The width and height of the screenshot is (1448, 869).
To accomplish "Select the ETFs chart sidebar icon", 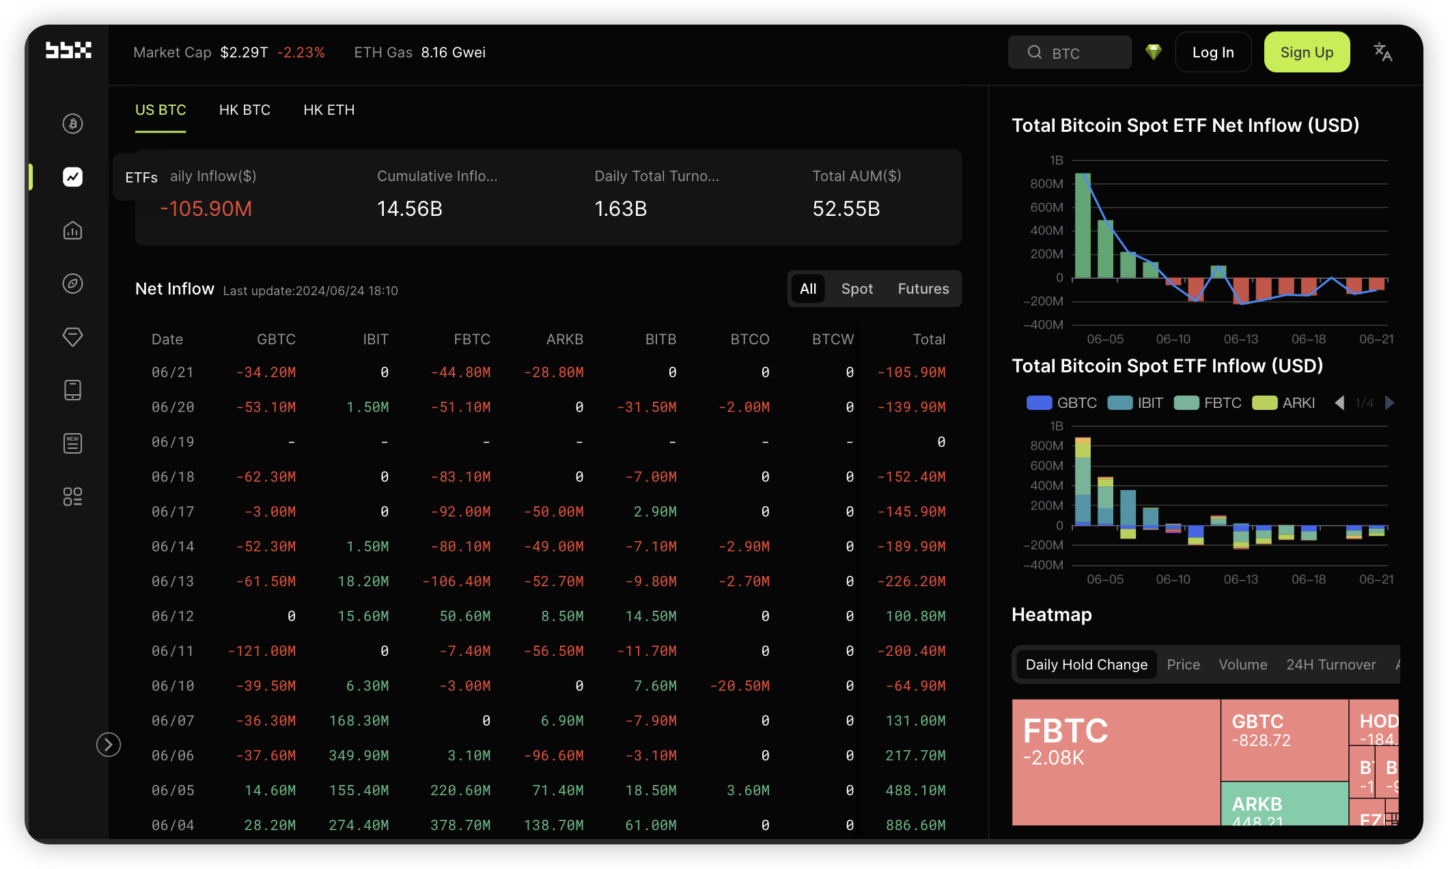I will click(x=72, y=177).
